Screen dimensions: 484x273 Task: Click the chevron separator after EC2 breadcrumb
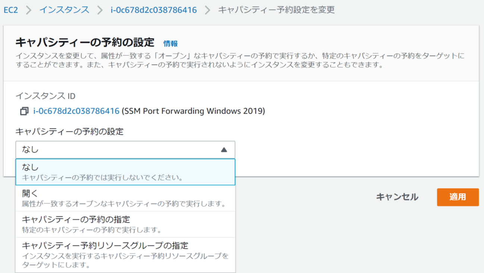(29, 10)
